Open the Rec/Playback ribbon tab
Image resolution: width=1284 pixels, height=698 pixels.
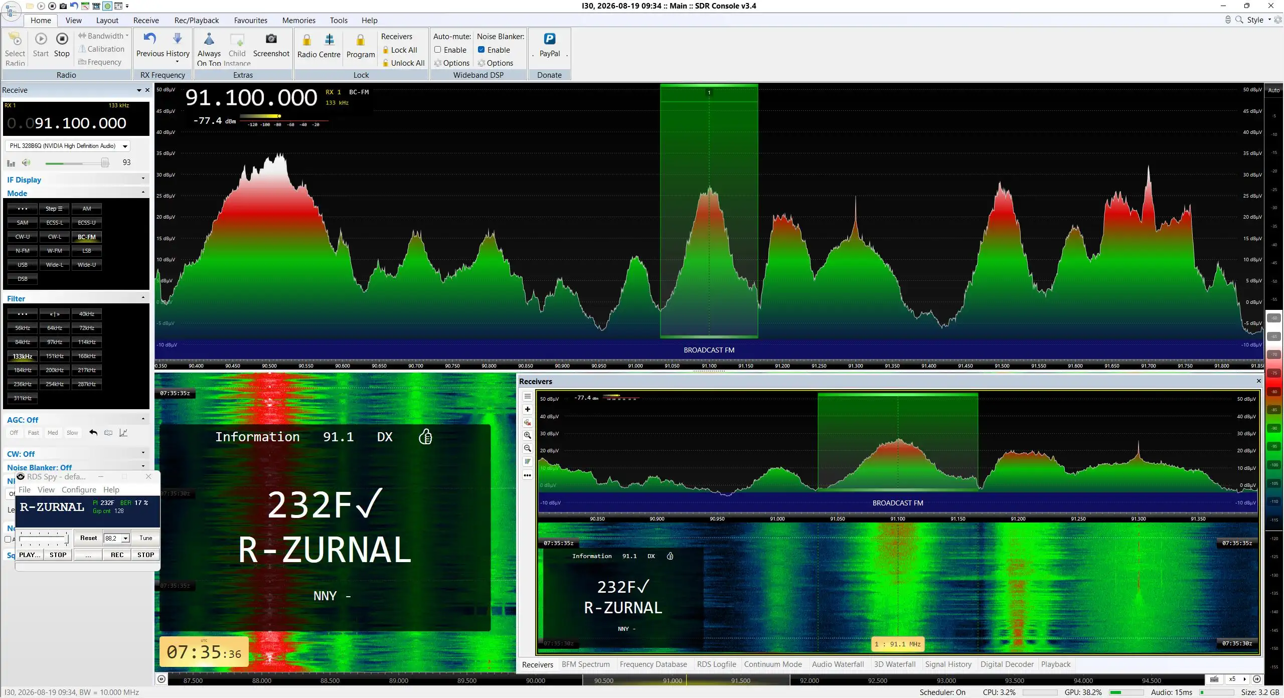tap(196, 20)
